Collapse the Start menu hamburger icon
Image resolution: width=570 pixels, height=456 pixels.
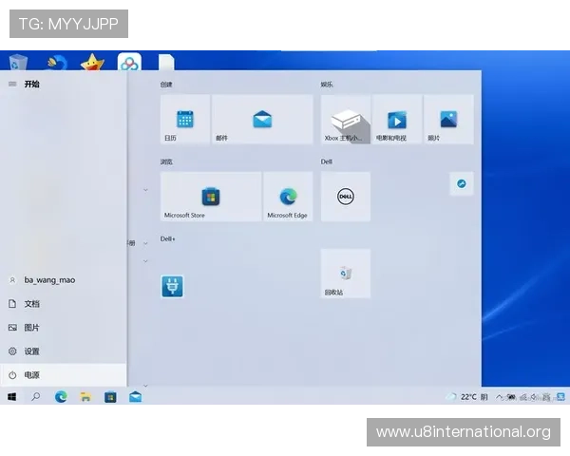[x=12, y=84]
